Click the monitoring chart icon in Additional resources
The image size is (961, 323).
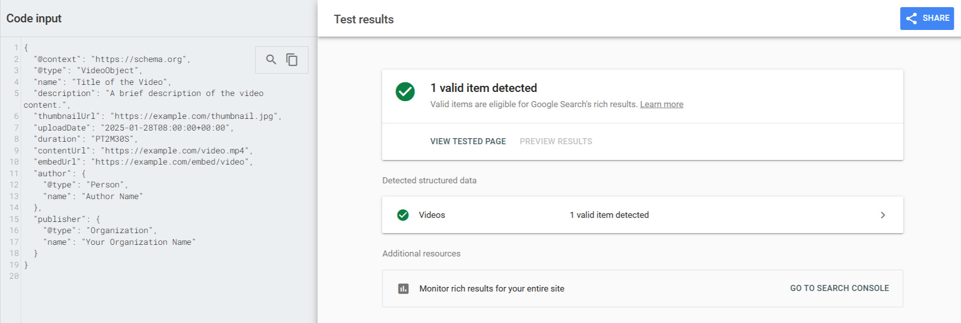click(403, 288)
